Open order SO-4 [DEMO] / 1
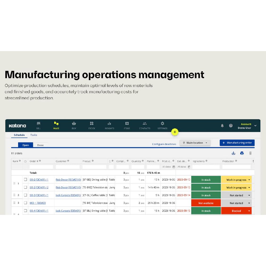Viewport: 266px width, 266px height. click(x=39, y=211)
